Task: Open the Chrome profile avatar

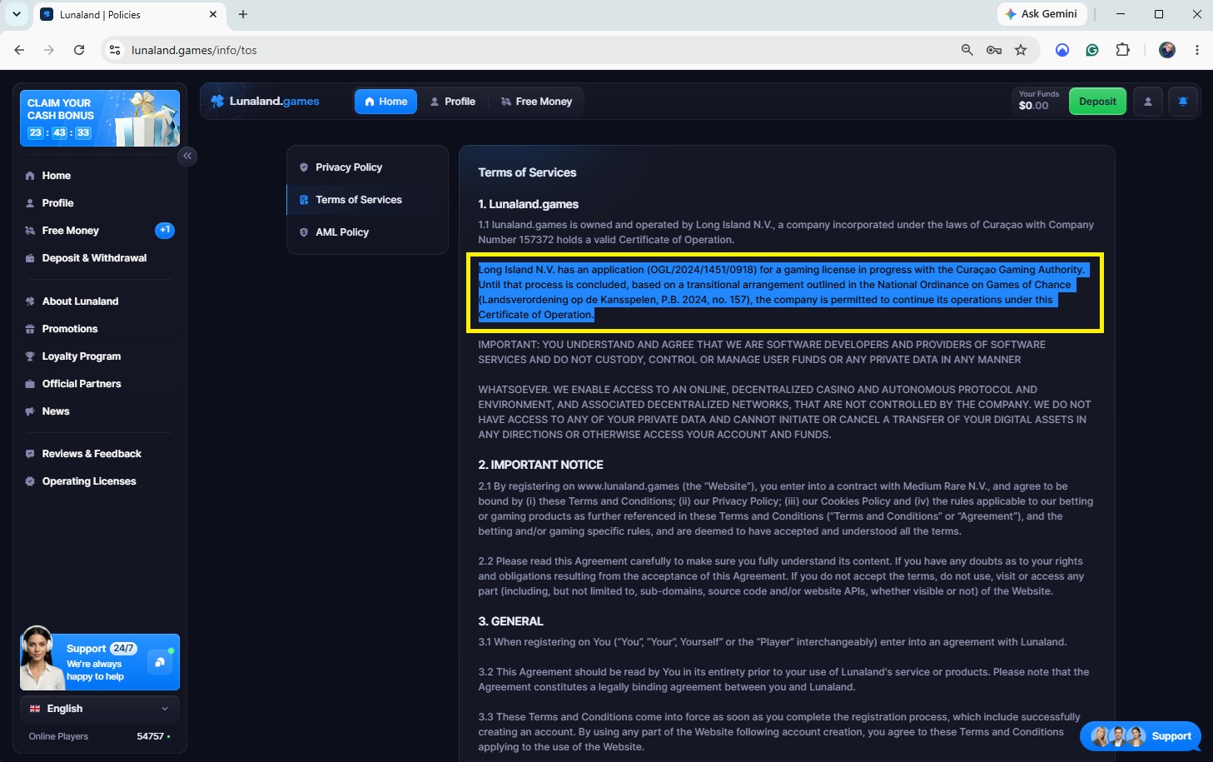Action: (x=1167, y=50)
